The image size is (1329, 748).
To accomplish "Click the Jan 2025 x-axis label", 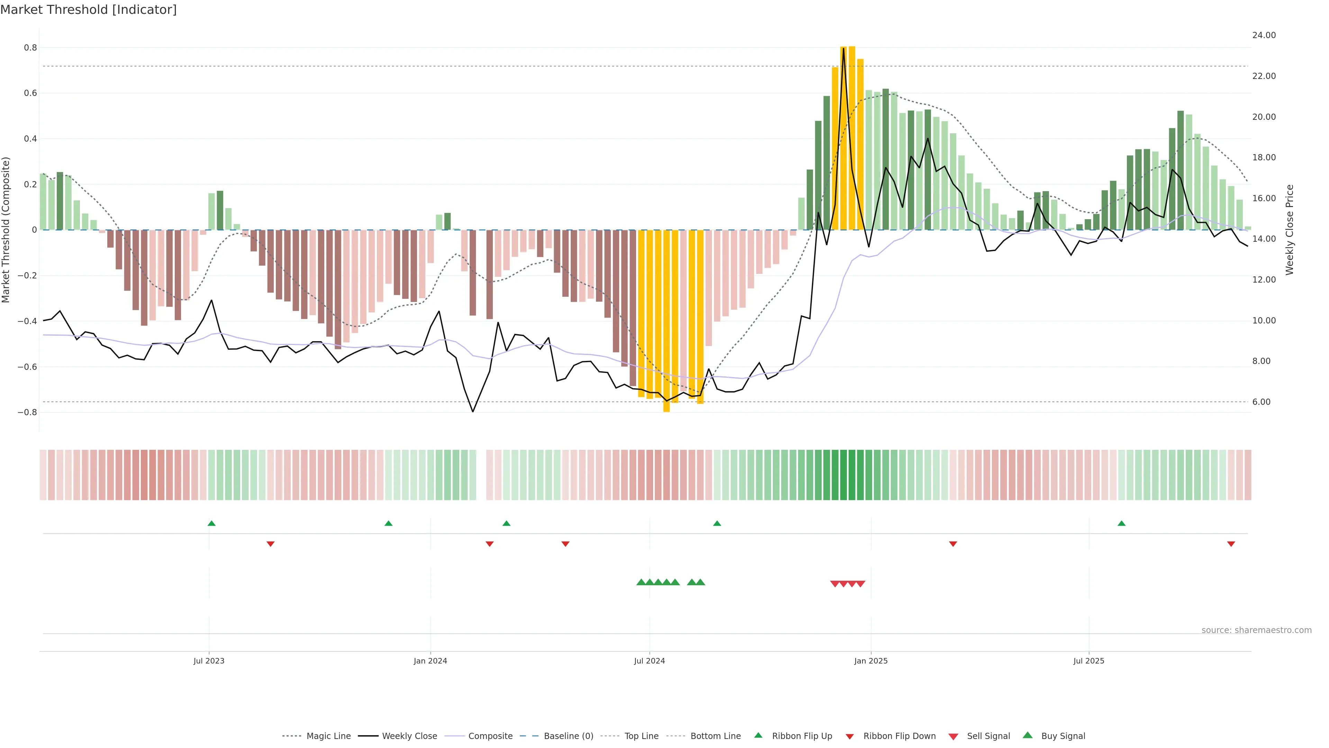I will 870,661.
